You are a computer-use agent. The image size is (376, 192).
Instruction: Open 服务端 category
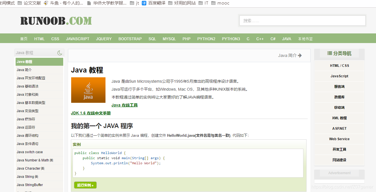click(x=339, y=87)
